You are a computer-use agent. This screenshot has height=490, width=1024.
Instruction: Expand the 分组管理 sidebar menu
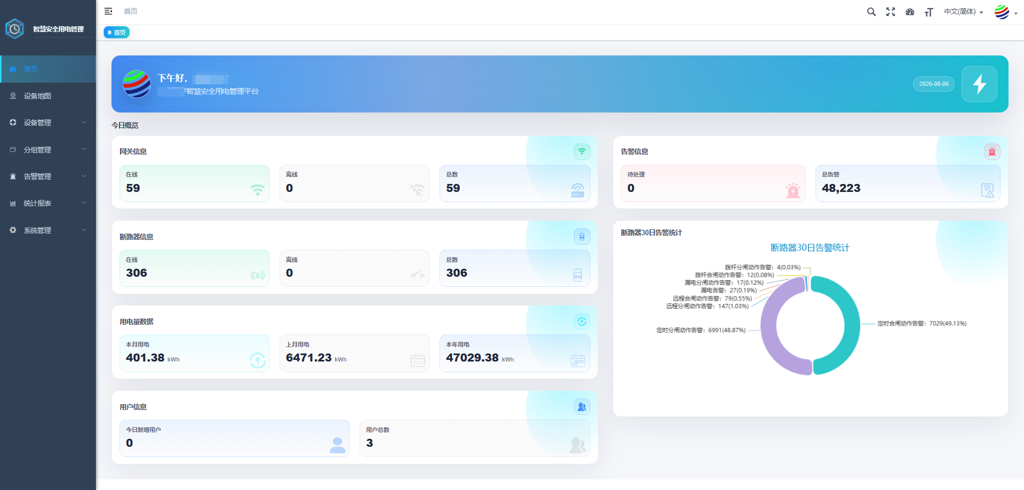tap(48, 150)
